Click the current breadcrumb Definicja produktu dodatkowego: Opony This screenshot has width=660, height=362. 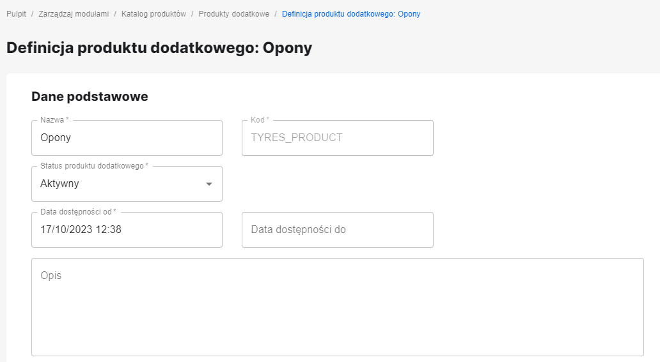351,13
